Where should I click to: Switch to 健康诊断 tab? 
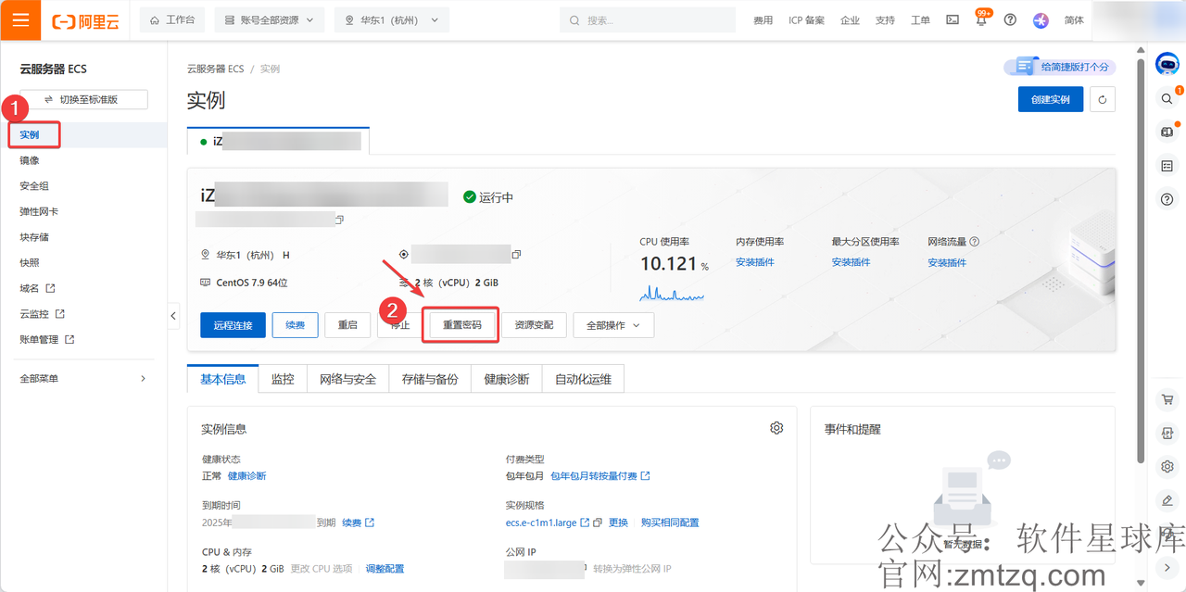(x=506, y=379)
